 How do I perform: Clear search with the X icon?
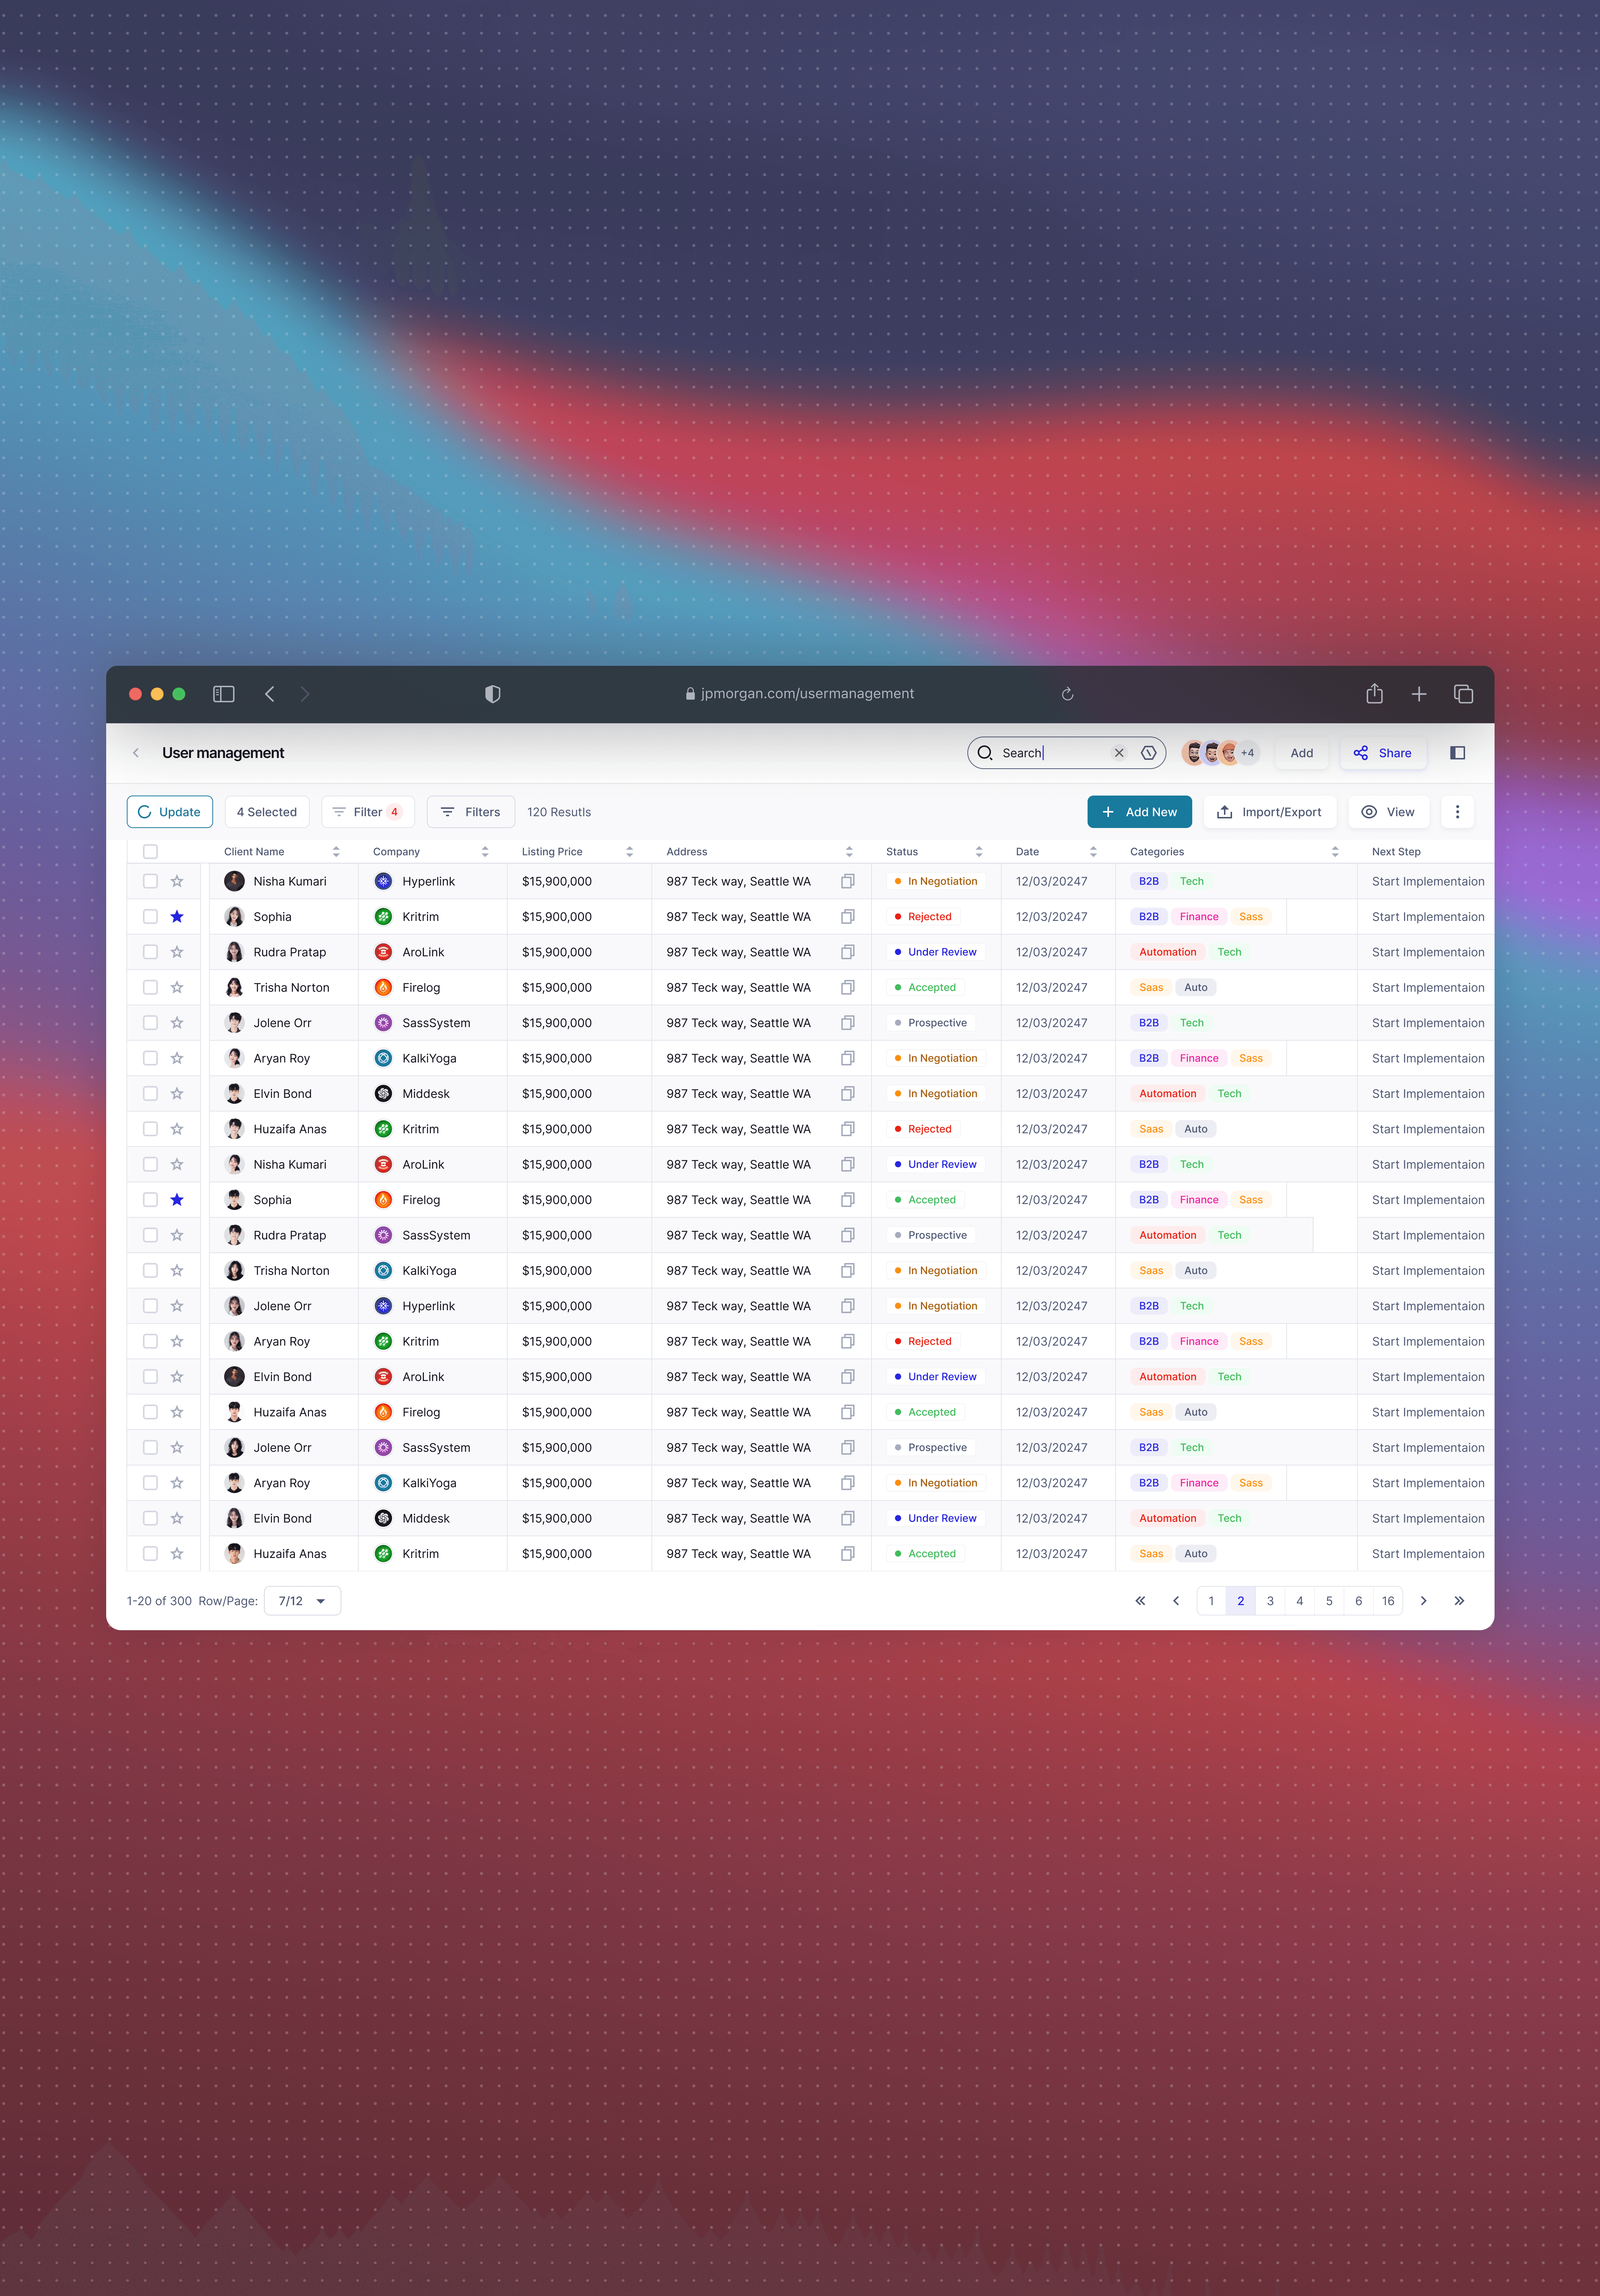[1119, 753]
